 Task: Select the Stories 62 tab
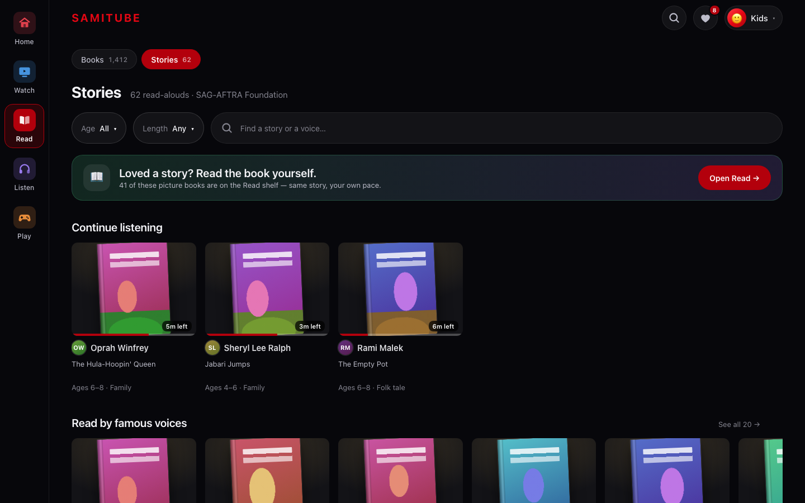pos(171,59)
